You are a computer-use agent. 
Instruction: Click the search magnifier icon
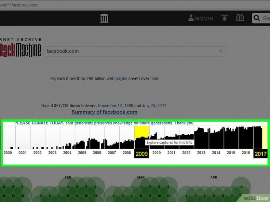point(256,18)
